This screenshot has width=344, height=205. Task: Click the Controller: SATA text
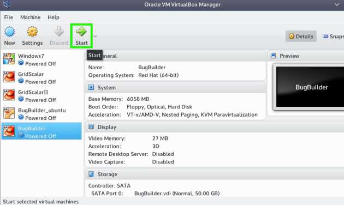pos(109,185)
